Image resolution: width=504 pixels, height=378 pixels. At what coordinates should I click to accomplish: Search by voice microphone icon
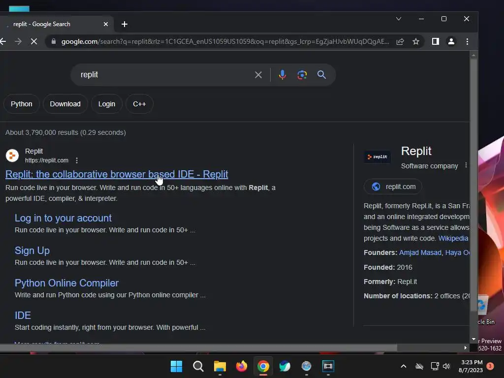282,75
